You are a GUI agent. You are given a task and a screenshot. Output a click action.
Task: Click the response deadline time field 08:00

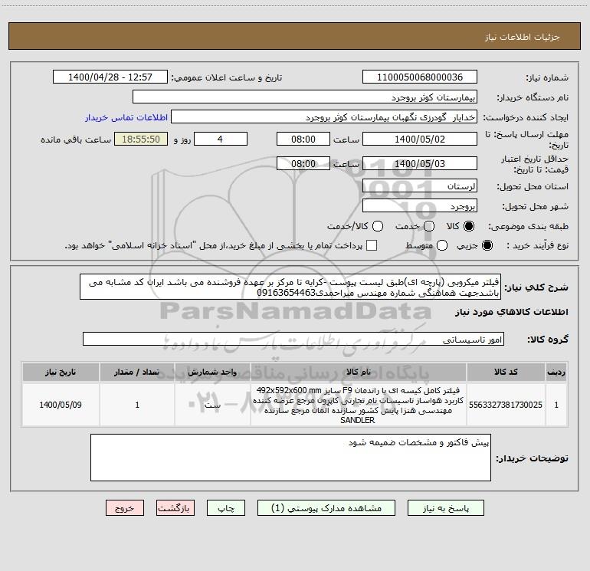[x=303, y=139]
